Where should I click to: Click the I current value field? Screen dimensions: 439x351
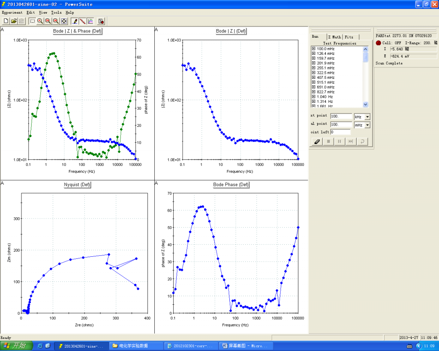click(413, 49)
